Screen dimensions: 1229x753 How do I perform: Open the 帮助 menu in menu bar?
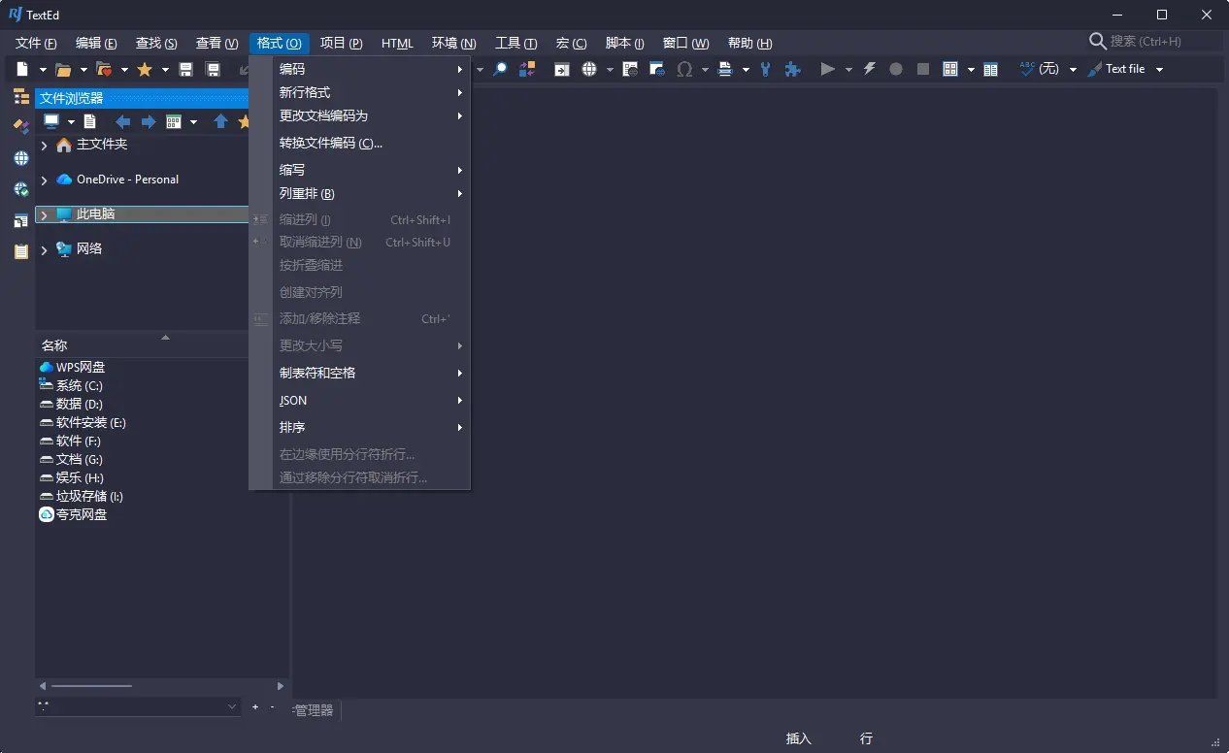[749, 43]
